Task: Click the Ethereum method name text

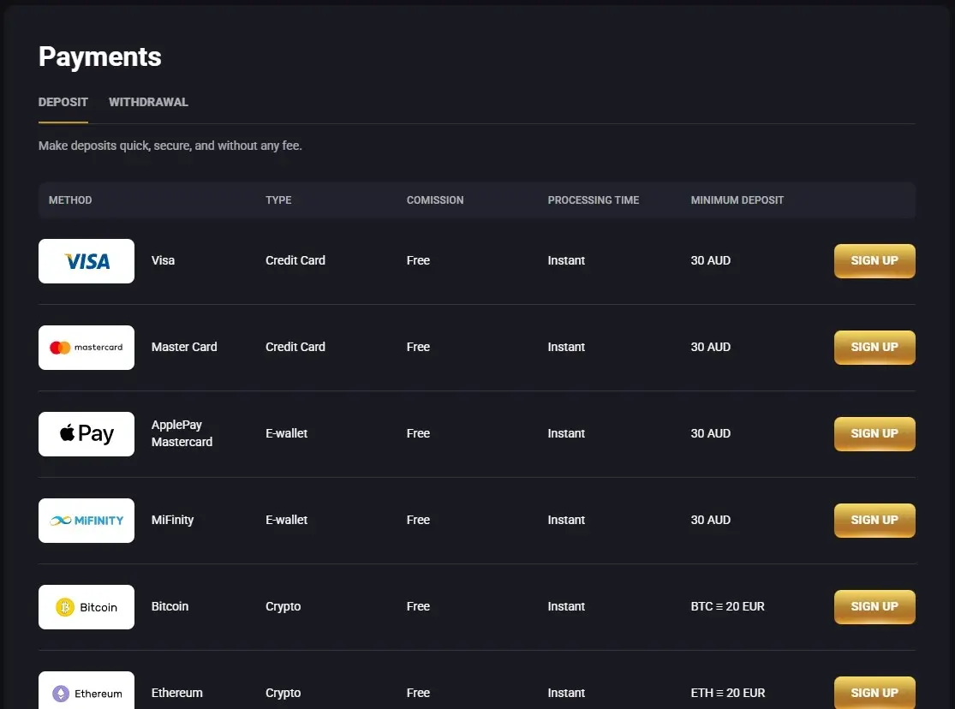Action: 177,693
